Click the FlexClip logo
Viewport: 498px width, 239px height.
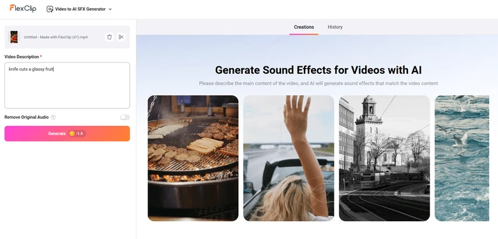coord(23,8)
